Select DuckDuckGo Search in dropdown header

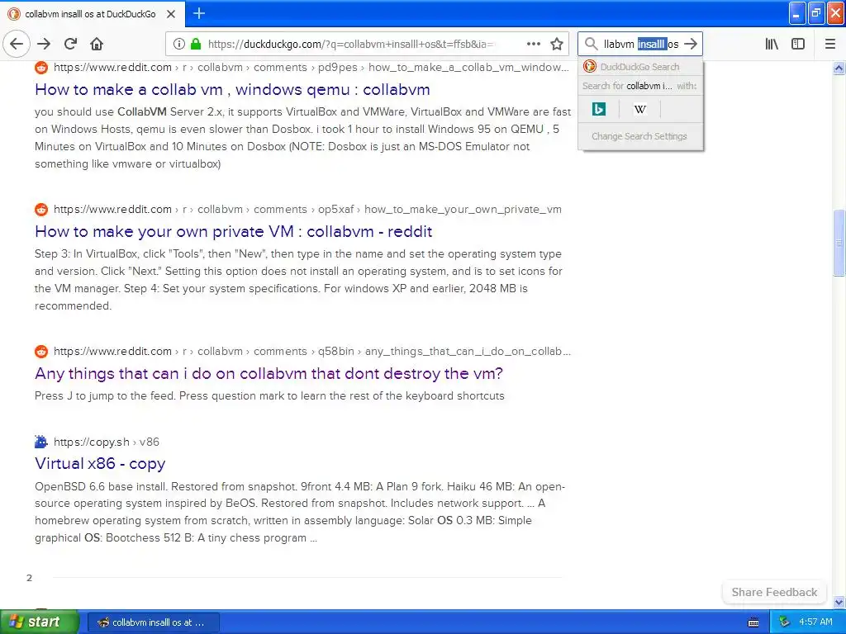pyautogui.click(x=640, y=67)
